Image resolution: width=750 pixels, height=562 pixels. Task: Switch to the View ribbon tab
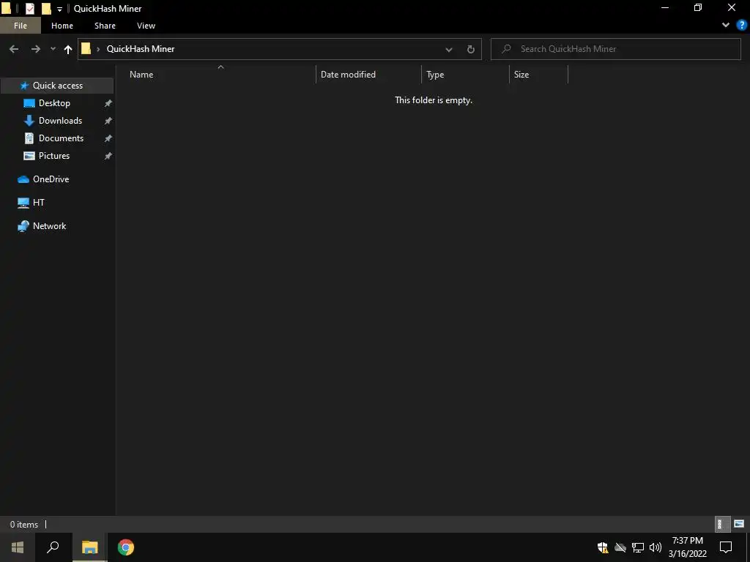click(x=146, y=26)
